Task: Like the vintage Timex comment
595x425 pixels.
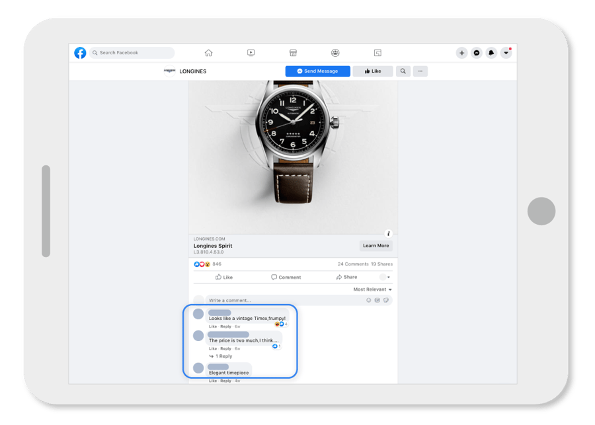Action: pyautogui.click(x=212, y=327)
